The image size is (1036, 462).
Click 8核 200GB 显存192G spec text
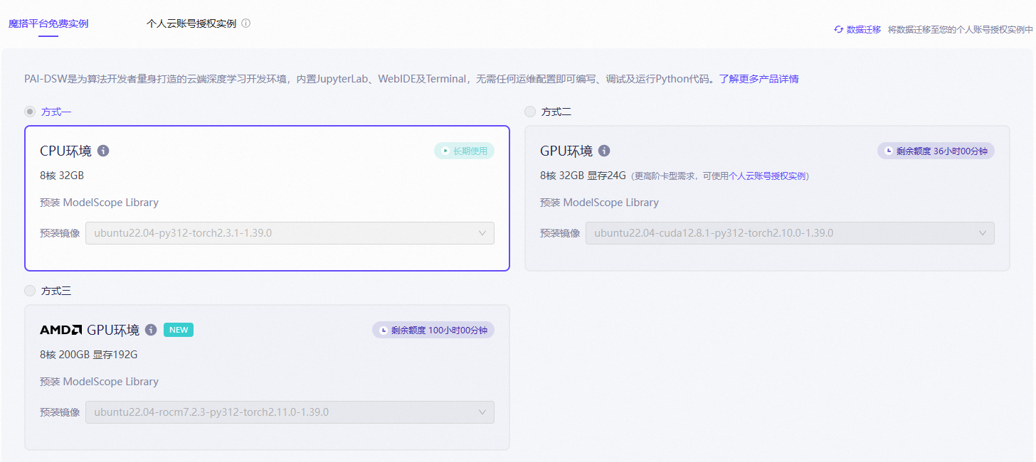(89, 355)
